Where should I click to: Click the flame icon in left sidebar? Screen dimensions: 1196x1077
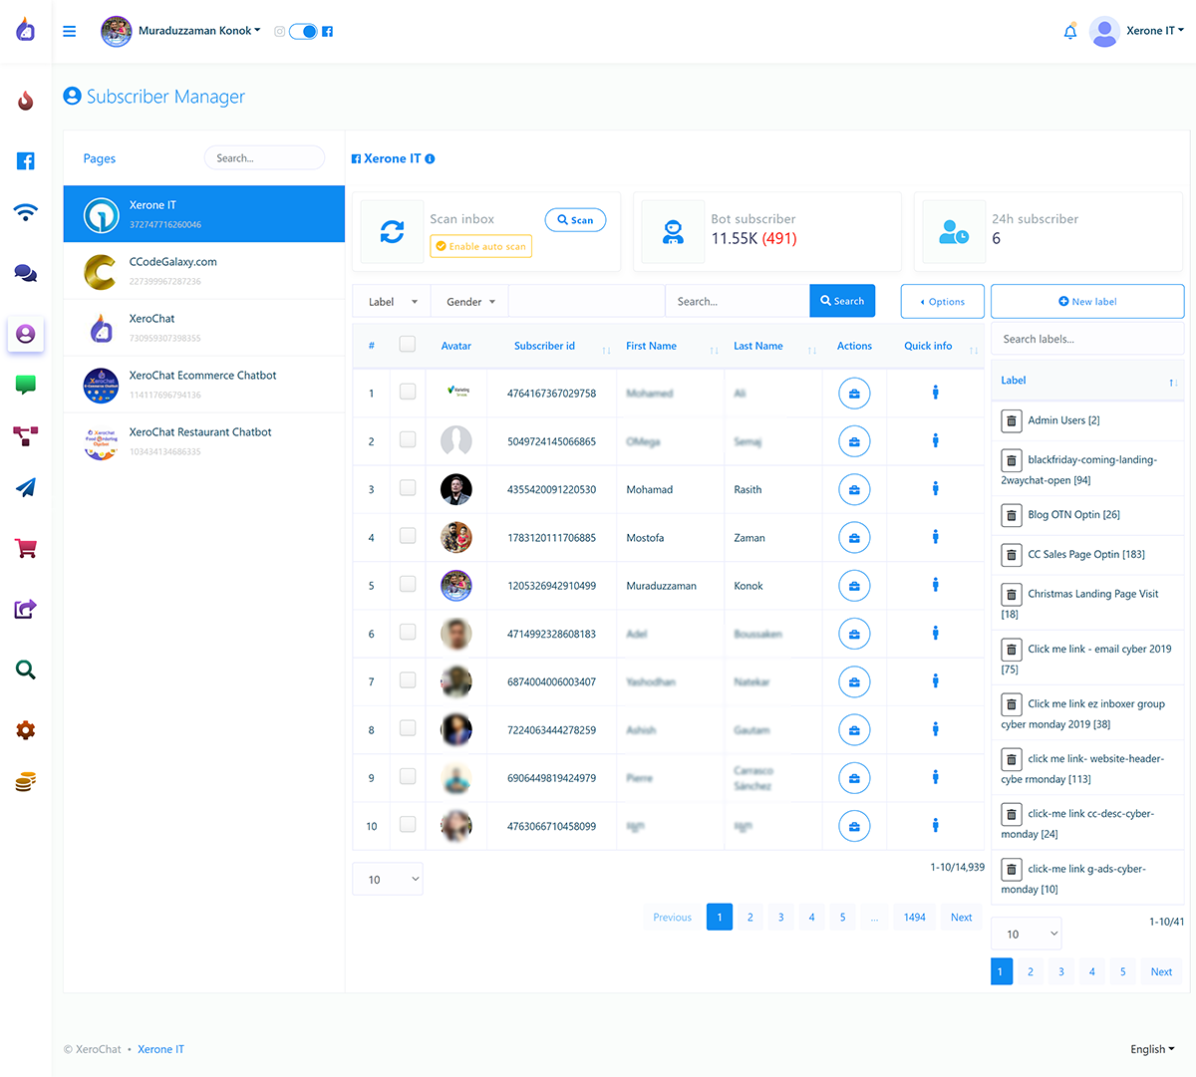[x=26, y=100]
